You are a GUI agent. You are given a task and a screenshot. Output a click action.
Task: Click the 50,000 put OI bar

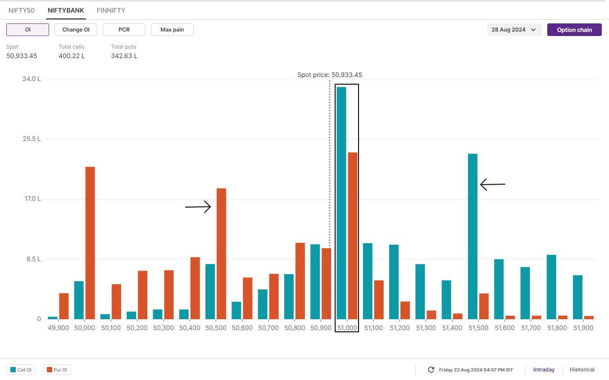pos(90,243)
